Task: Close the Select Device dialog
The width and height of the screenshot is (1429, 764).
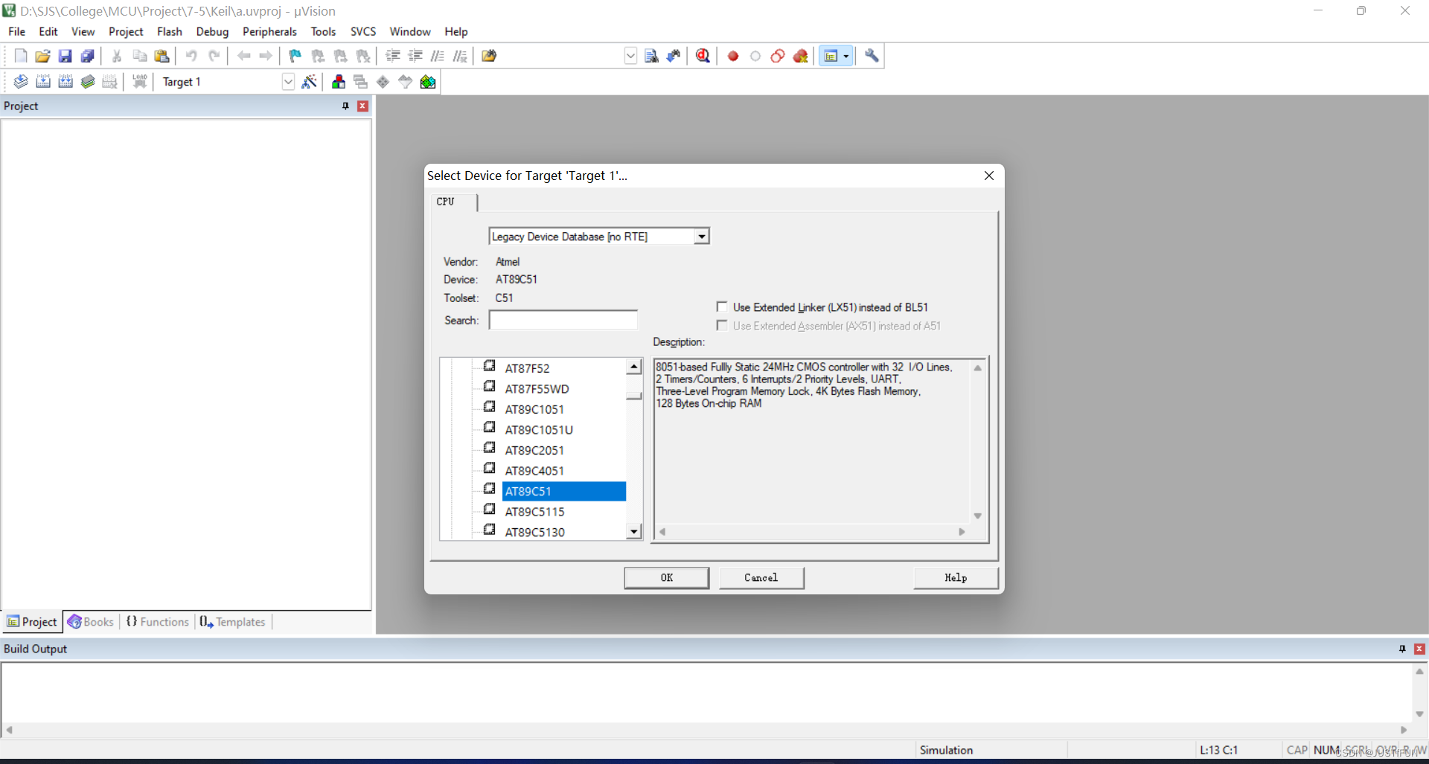Action: click(989, 176)
